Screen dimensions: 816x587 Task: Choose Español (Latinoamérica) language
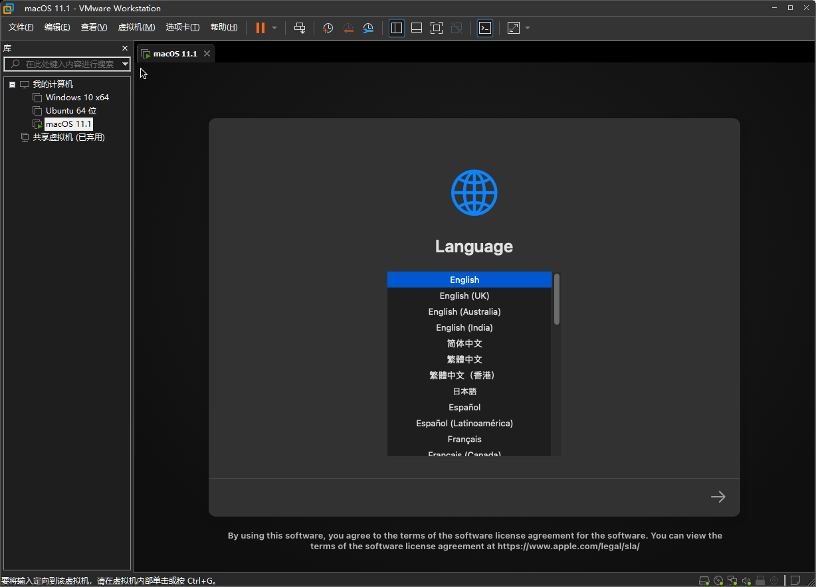pyautogui.click(x=469, y=423)
